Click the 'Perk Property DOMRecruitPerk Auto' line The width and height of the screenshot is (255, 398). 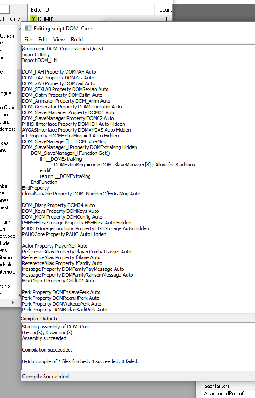[61, 298]
